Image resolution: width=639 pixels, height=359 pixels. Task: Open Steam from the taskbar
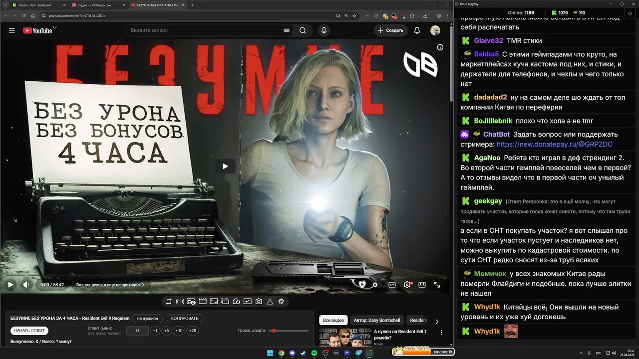303,353
